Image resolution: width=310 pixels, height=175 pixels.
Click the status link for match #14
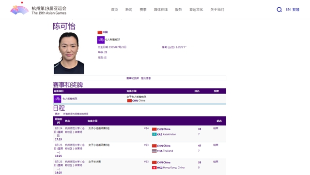point(216,128)
